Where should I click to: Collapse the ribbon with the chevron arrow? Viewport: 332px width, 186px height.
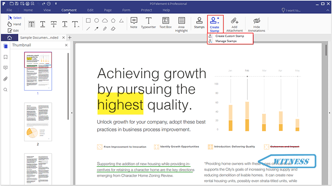click(x=328, y=10)
